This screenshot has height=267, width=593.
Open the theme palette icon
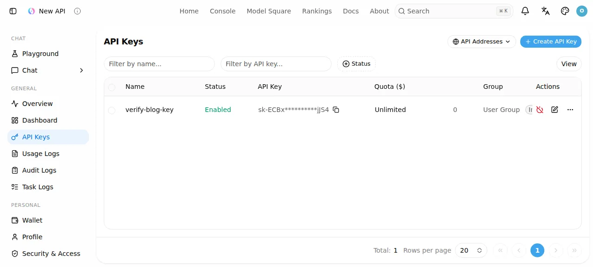click(x=565, y=11)
